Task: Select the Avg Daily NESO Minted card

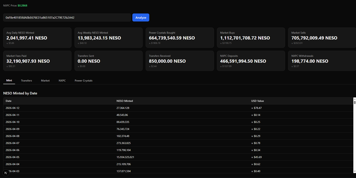Action: pyautogui.click(x=37, y=37)
